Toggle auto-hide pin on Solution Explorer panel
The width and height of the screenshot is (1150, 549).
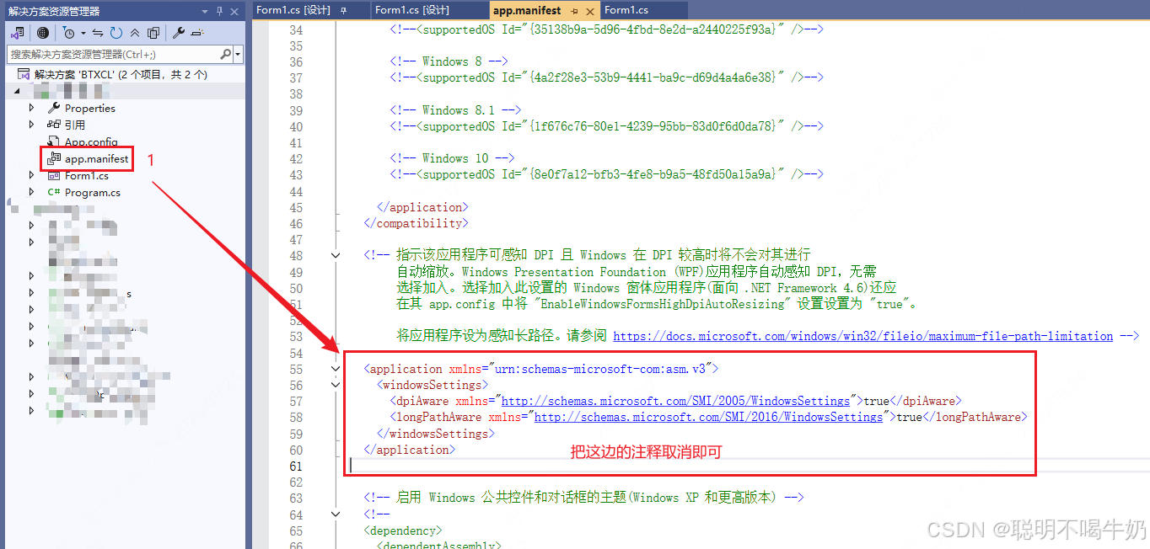(220, 11)
